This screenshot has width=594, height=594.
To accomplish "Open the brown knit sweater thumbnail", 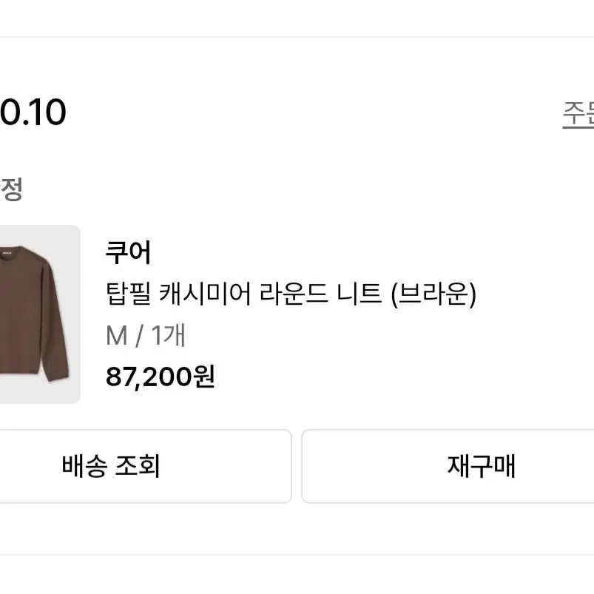I will pos(40,314).
